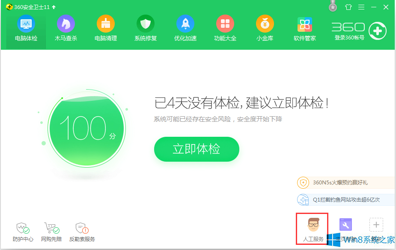Screen dimensions: 396x250
Task: Open the skin shirt icon in title bar
Action: [x=348, y=7]
